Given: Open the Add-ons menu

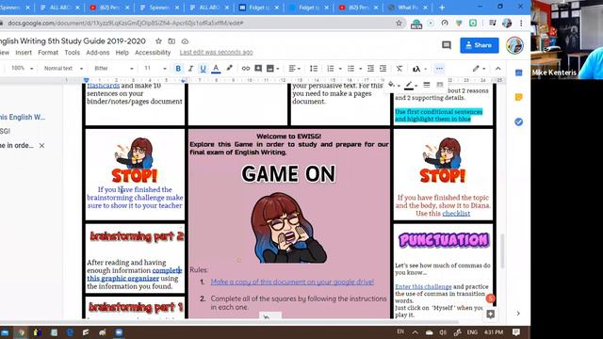Looking at the screenshot, I should pyautogui.click(x=98, y=53).
